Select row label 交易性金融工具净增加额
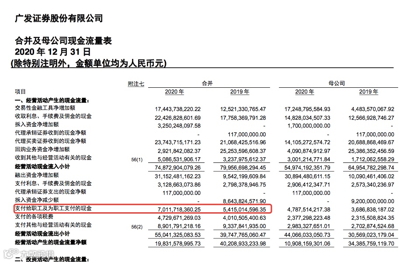413x262 pixels. pos(45,108)
